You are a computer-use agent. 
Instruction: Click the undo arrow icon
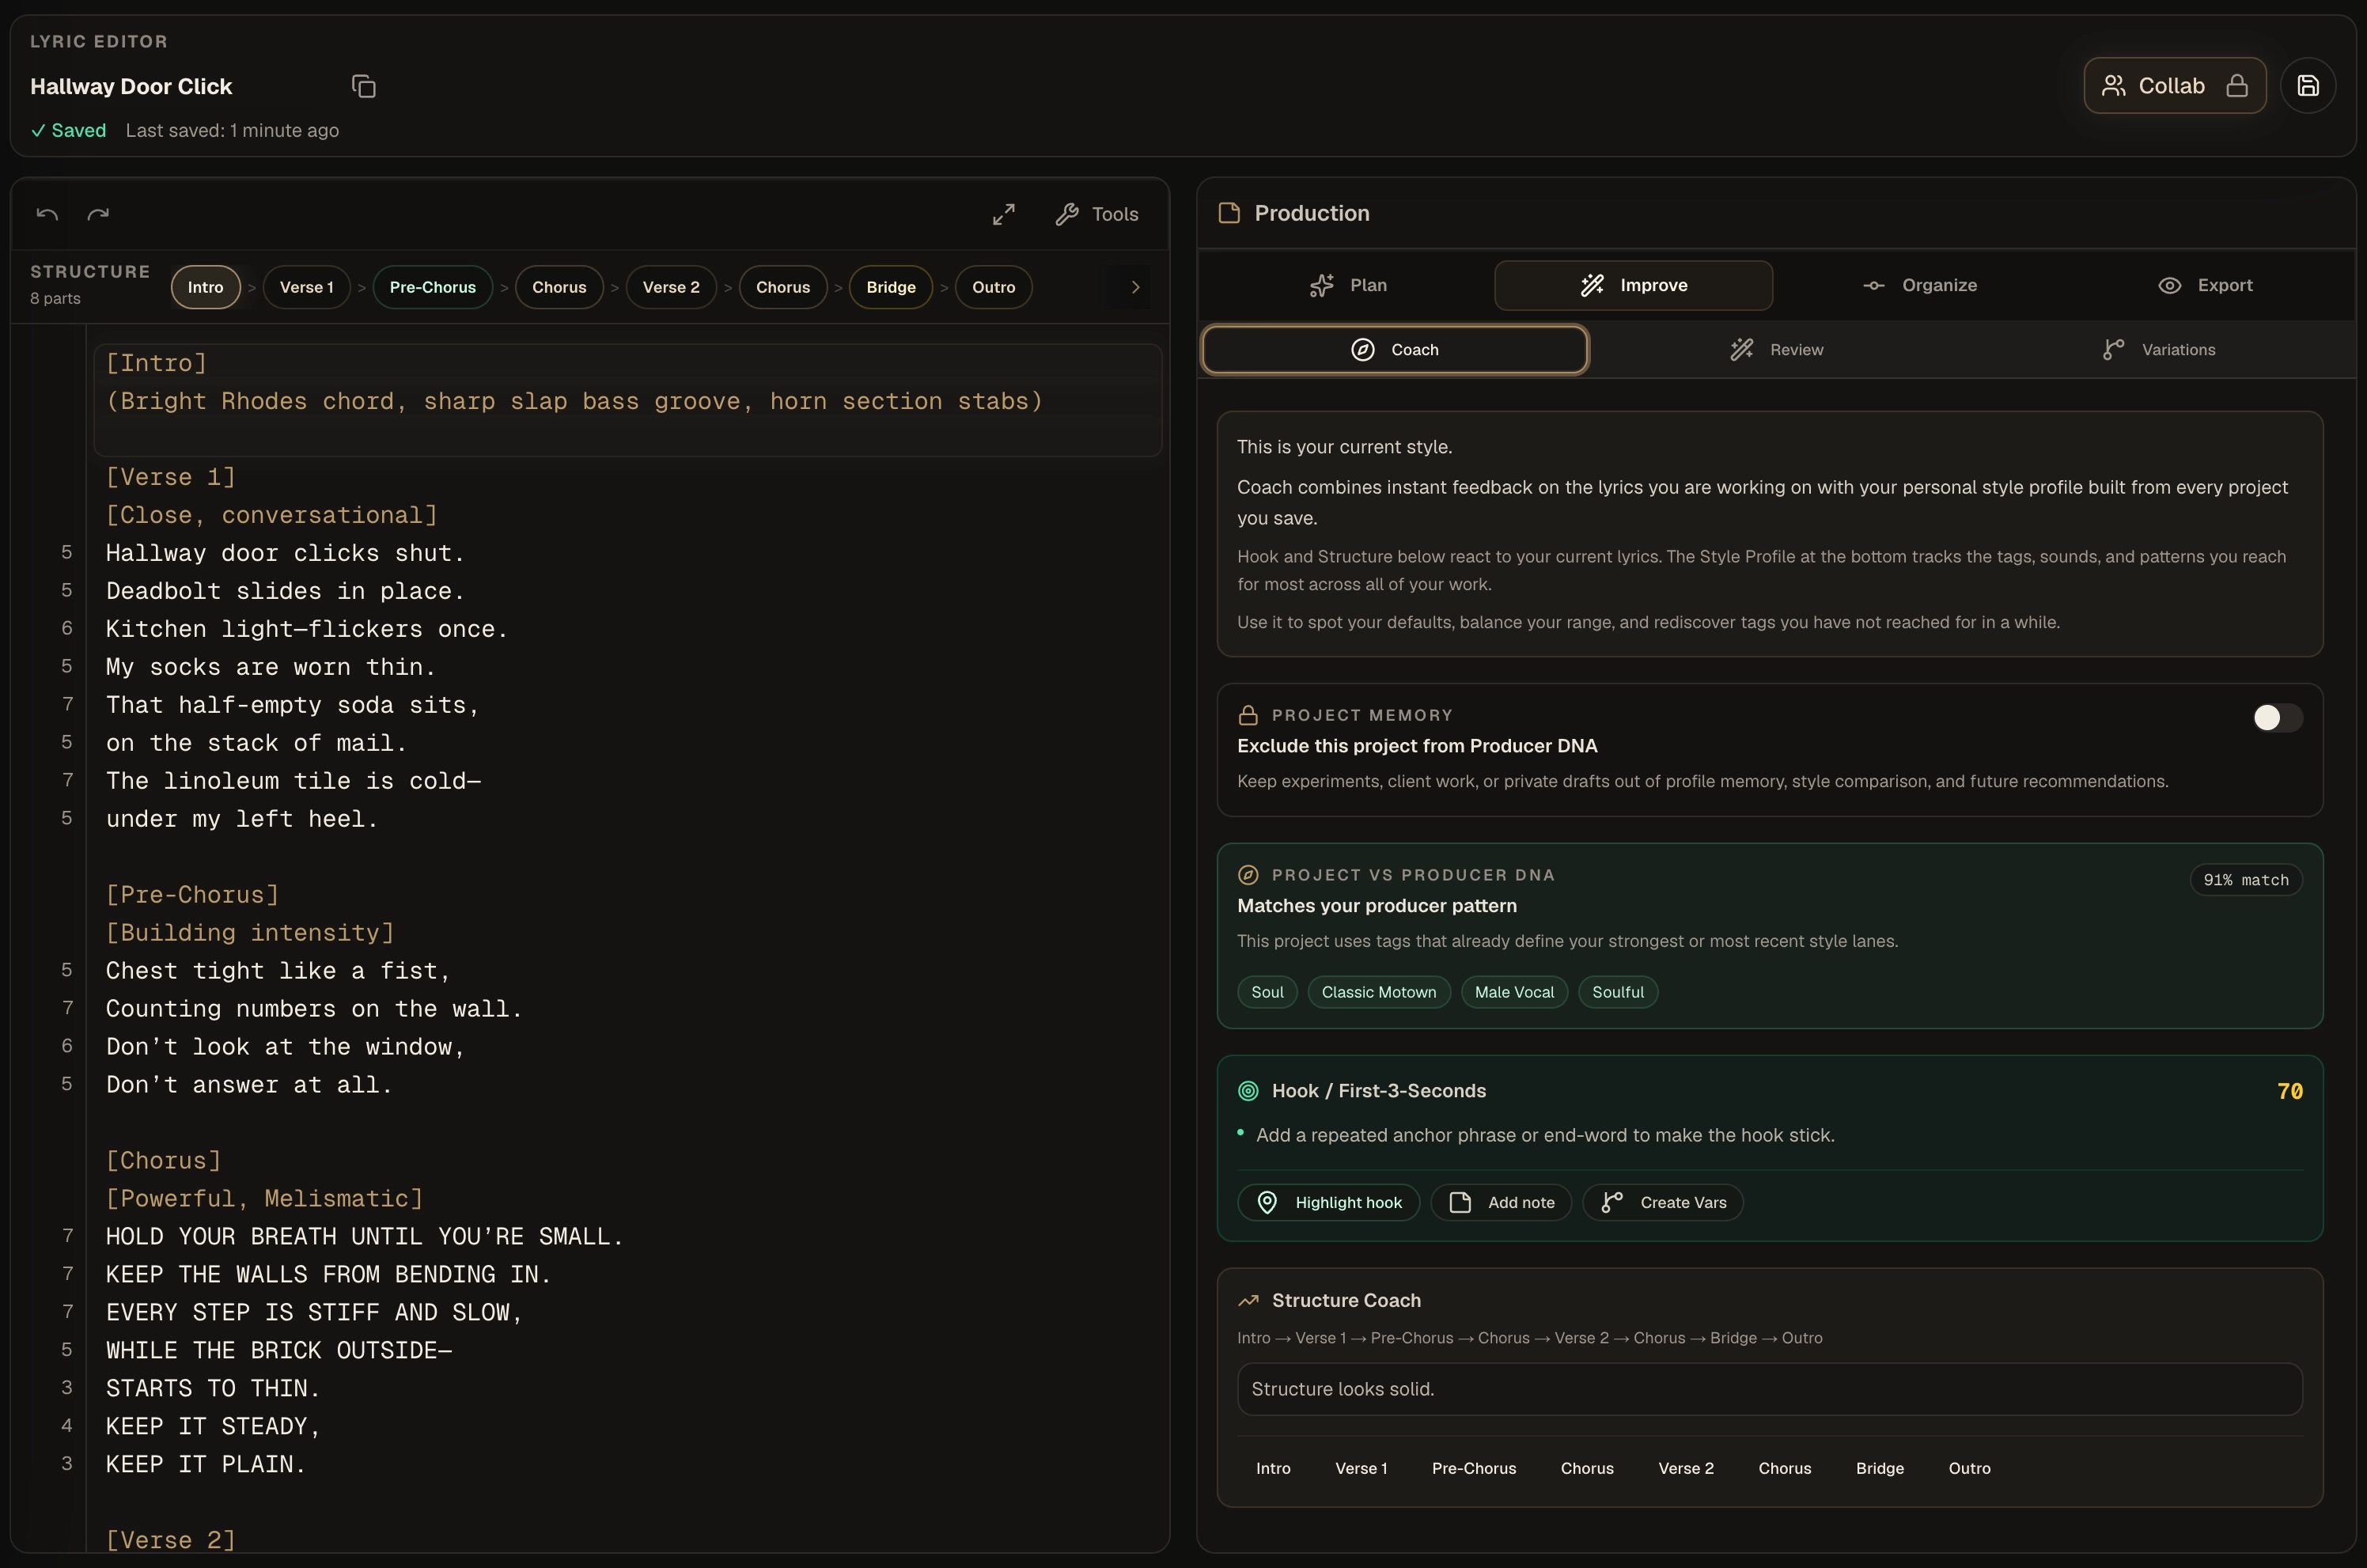47,214
